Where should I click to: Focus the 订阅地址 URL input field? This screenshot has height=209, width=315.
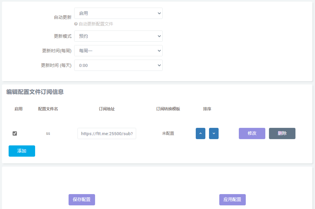point(107,134)
